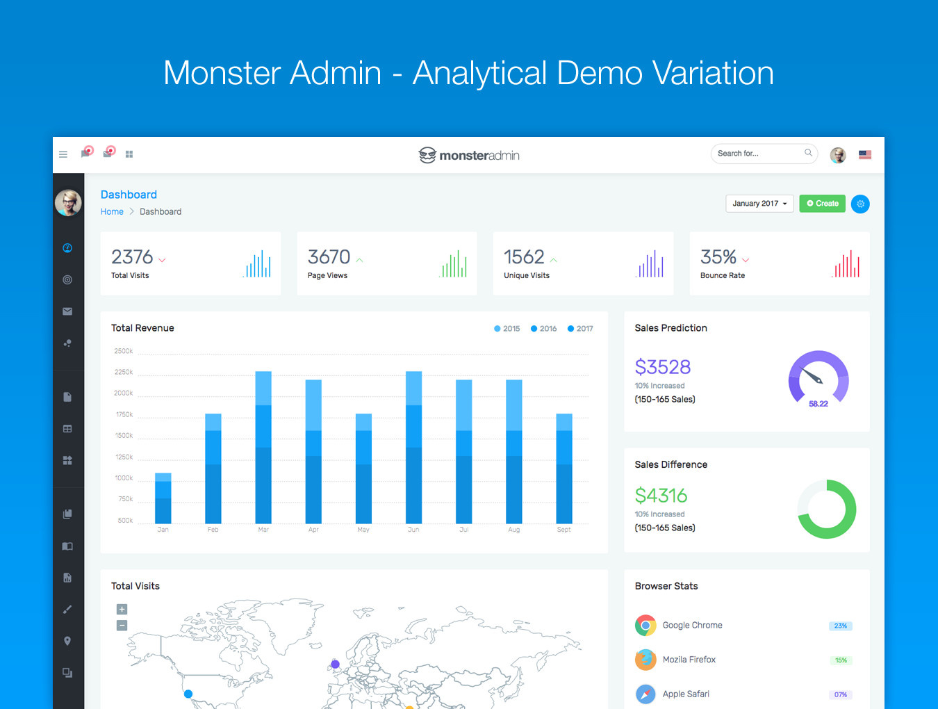This screenshot has height=709, width=938.
Task: Click the paintbrush sidebar icon
Action: click(67, 610)
